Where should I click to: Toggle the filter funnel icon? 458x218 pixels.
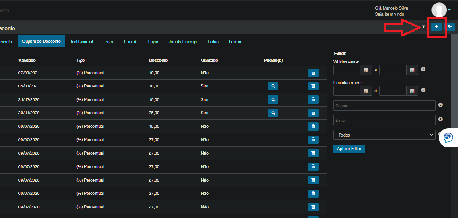(x=423, y=27)
